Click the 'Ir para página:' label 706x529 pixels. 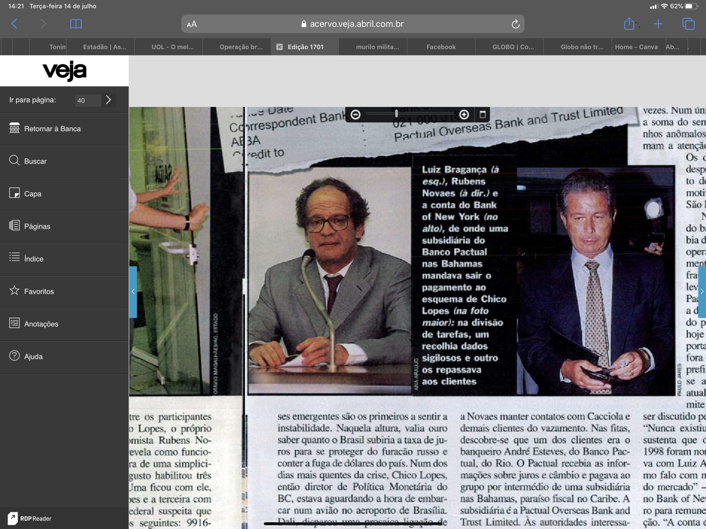[33, 100]
